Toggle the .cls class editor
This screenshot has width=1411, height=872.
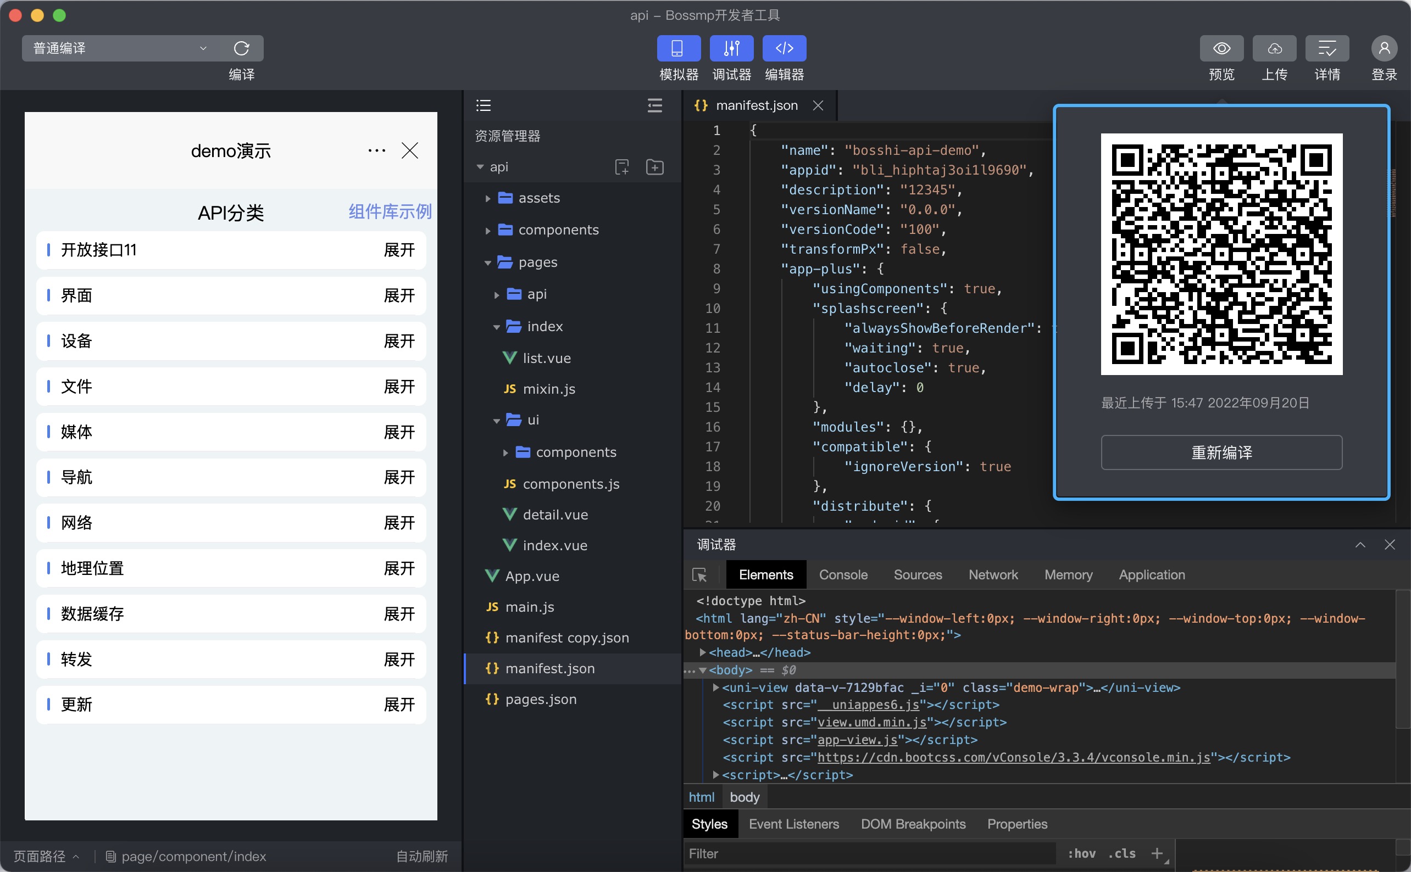[x=1122, y=853]
